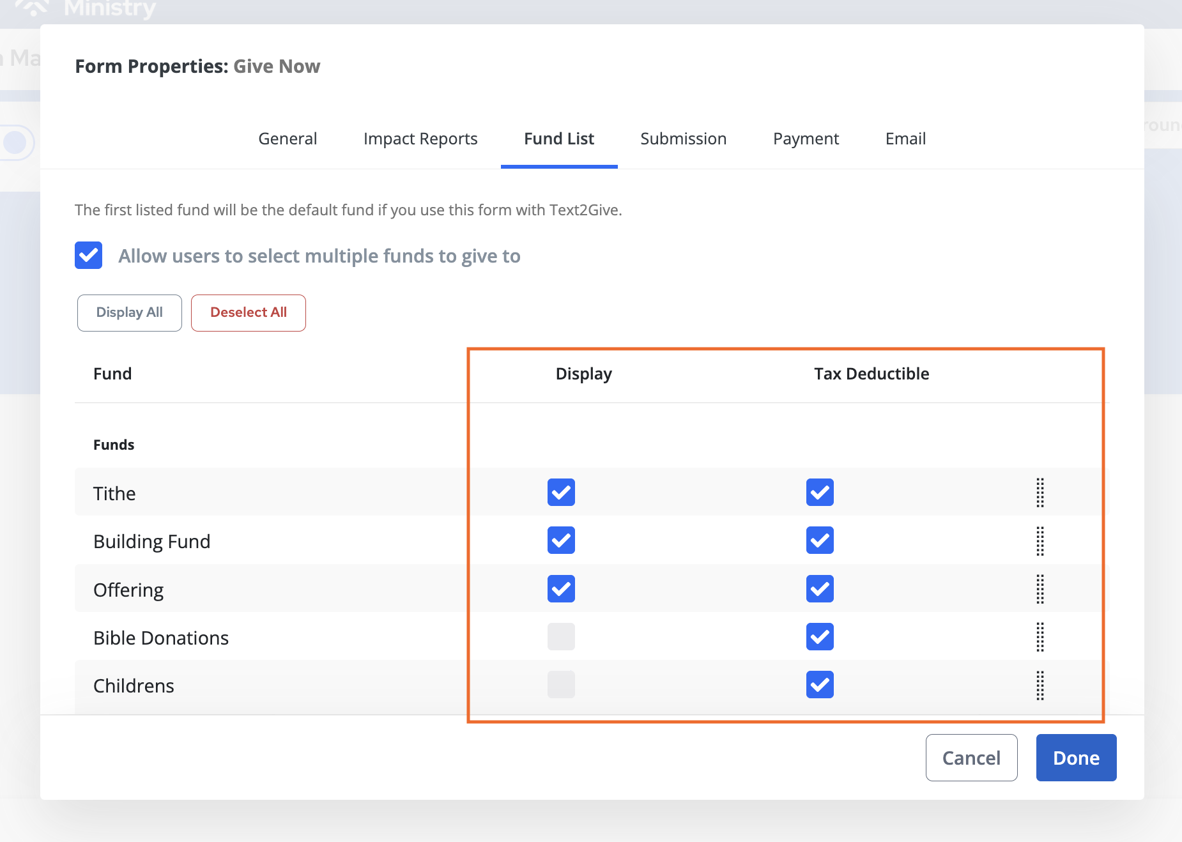Switch to the General tab
This screenshot has width=1182, height=842.
coord(288,139)
